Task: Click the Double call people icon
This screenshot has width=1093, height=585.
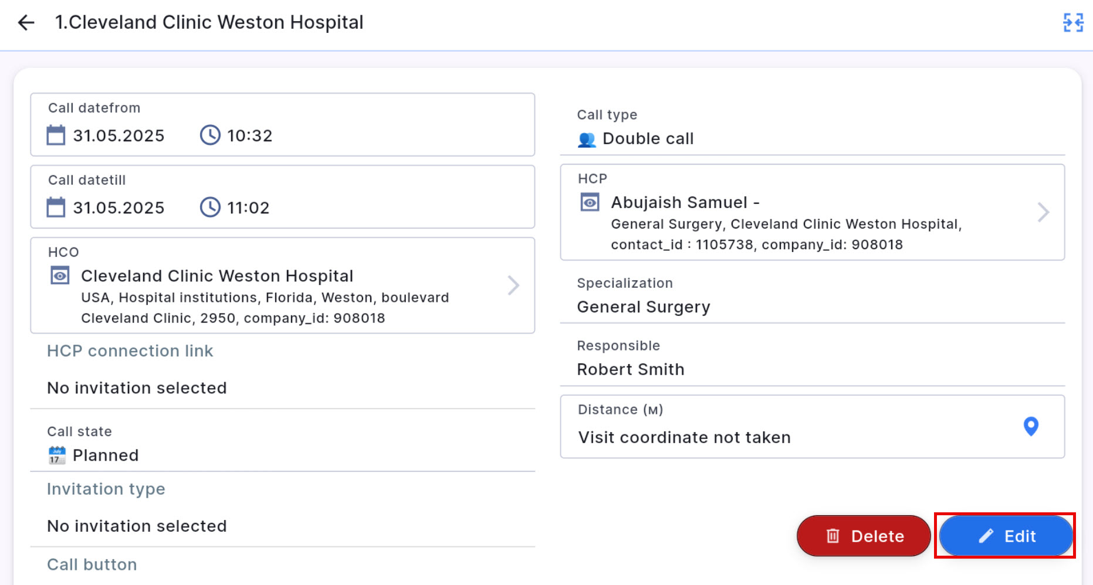Action: click(x=587, y=140)
